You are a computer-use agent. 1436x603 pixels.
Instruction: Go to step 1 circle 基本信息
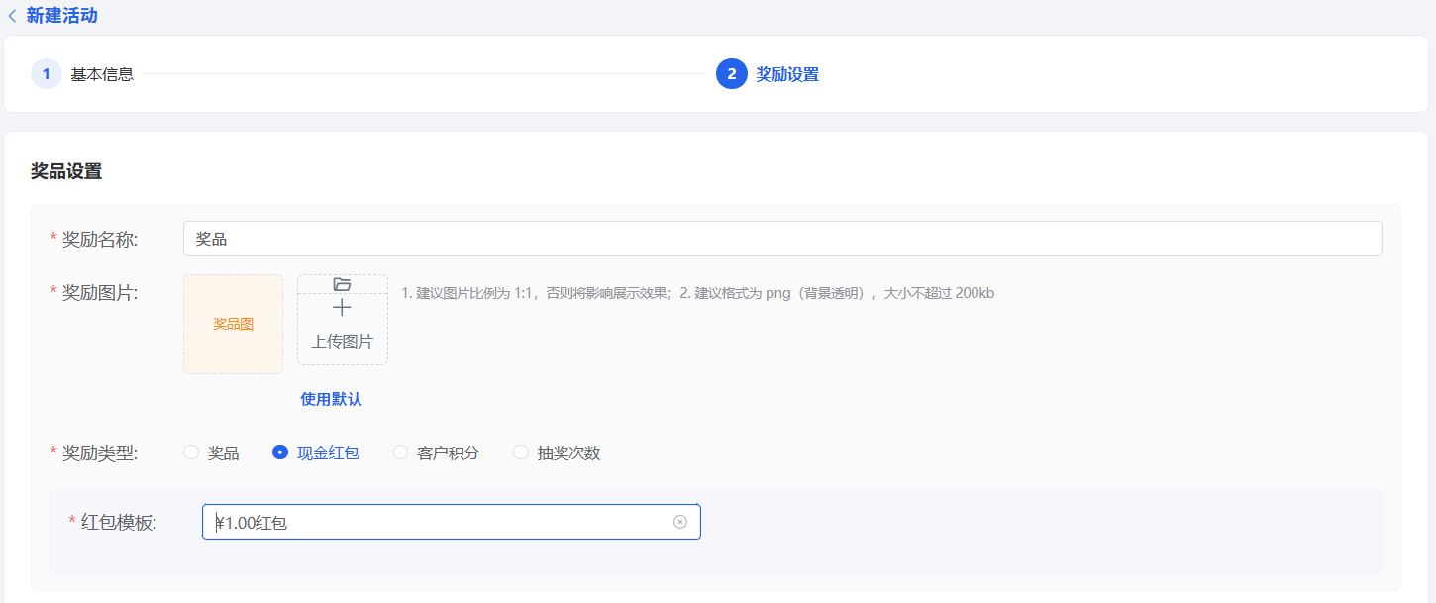tap(46, 73)
